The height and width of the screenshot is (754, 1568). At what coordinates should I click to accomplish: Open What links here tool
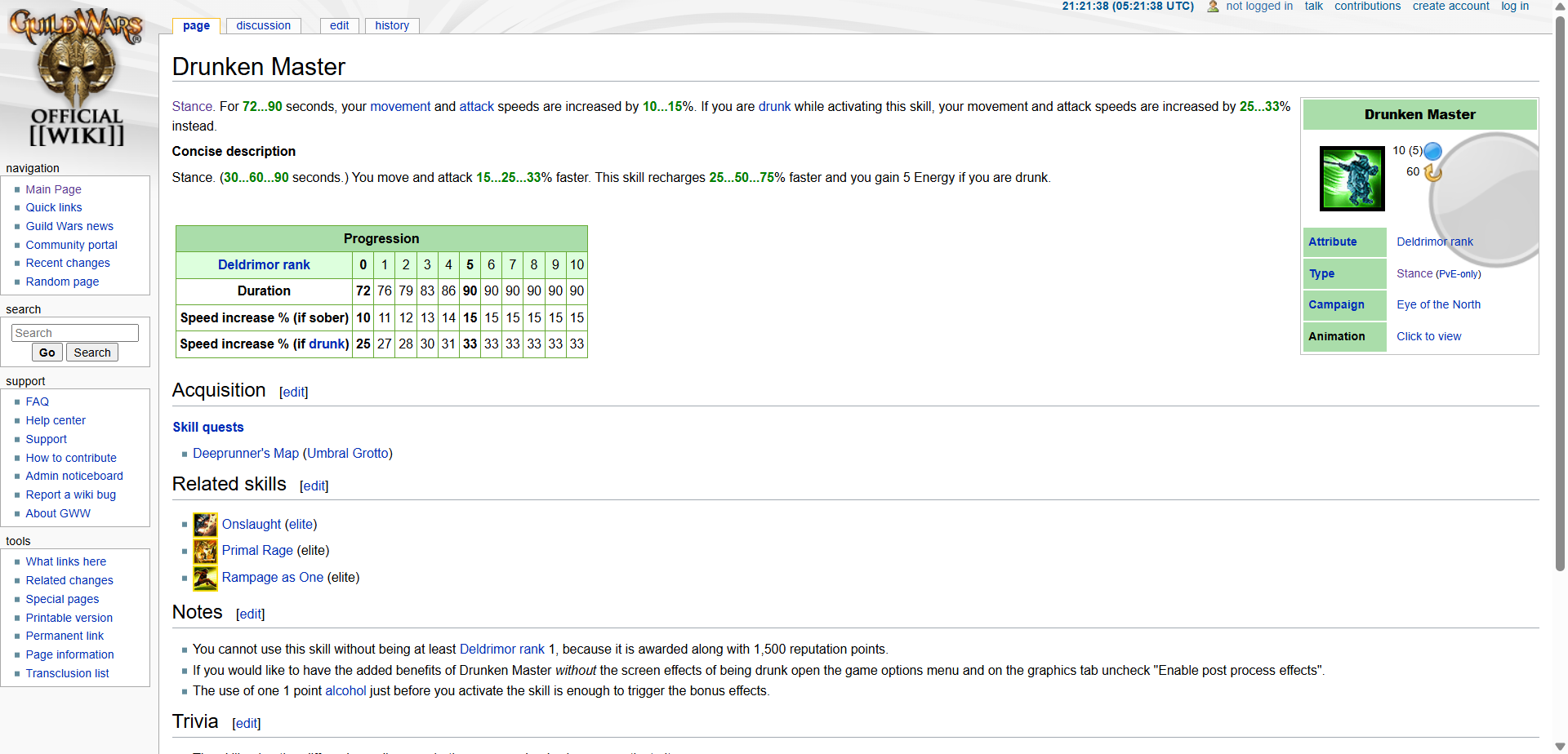coord(65,561)
